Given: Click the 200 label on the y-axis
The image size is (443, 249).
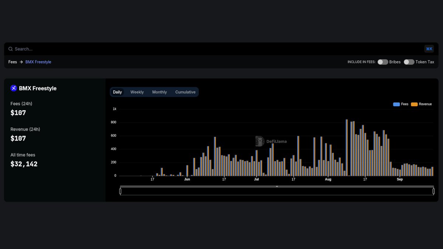Looking at the screenshot, I should coord(114,162).
